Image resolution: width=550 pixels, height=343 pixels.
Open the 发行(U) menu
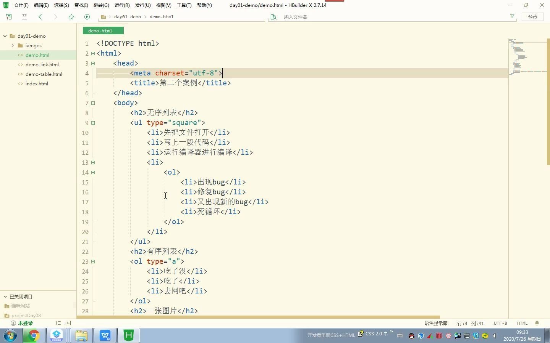pyautogui.click(x=143, y=5)
